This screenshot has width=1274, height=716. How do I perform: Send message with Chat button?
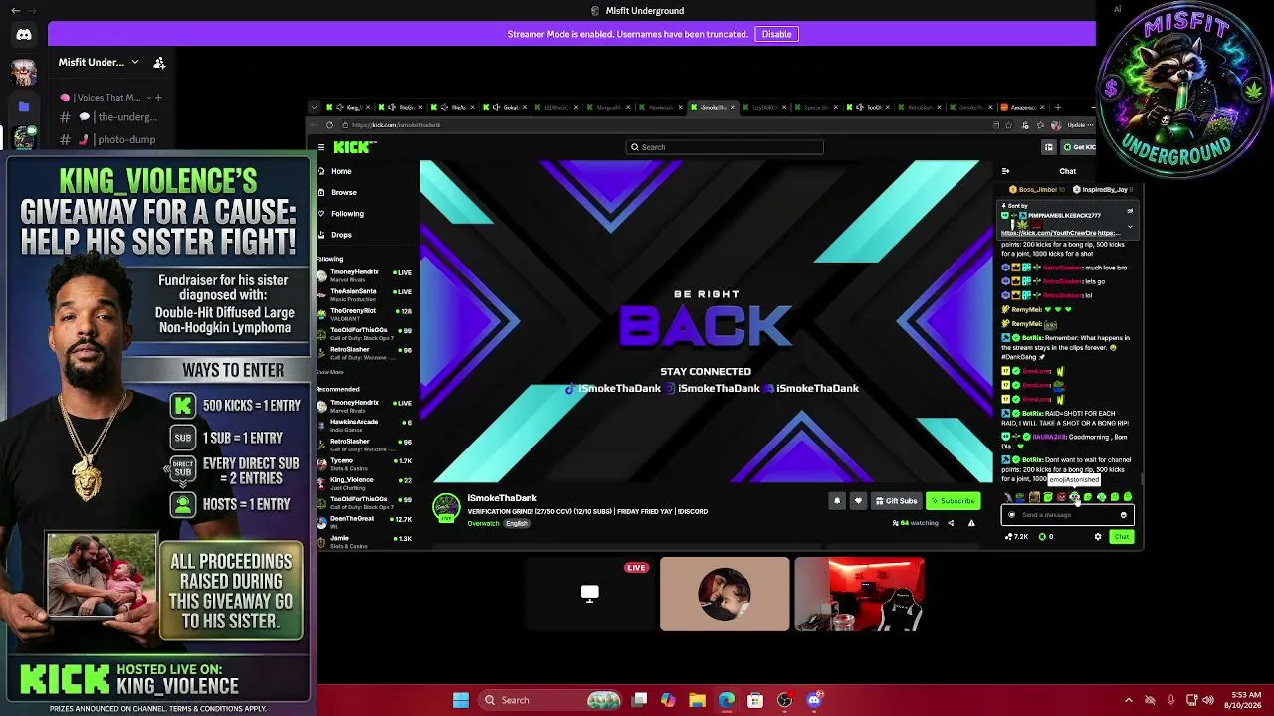(1122, 537)
